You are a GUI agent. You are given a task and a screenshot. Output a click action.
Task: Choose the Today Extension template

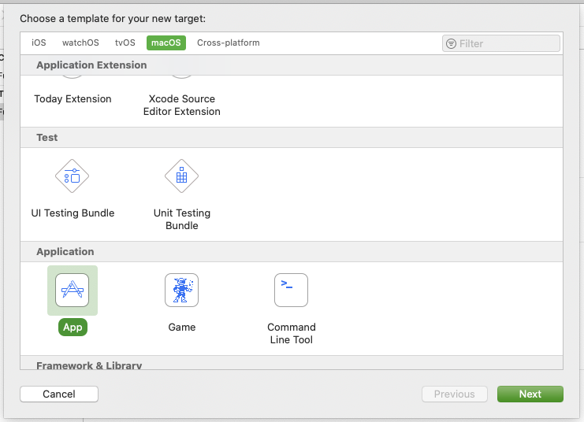pos(73,99)
